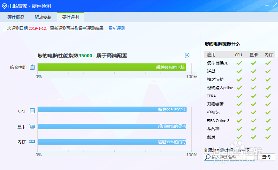278x170 pixels.
Task: Click the 显卡 column header in table
Action: click(x=254, y=54)
